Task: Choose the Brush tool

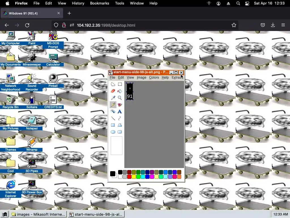Action: (120, 105)
